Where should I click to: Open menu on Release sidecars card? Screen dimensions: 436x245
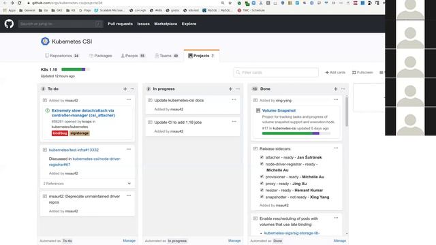click(x=336, y=148)
